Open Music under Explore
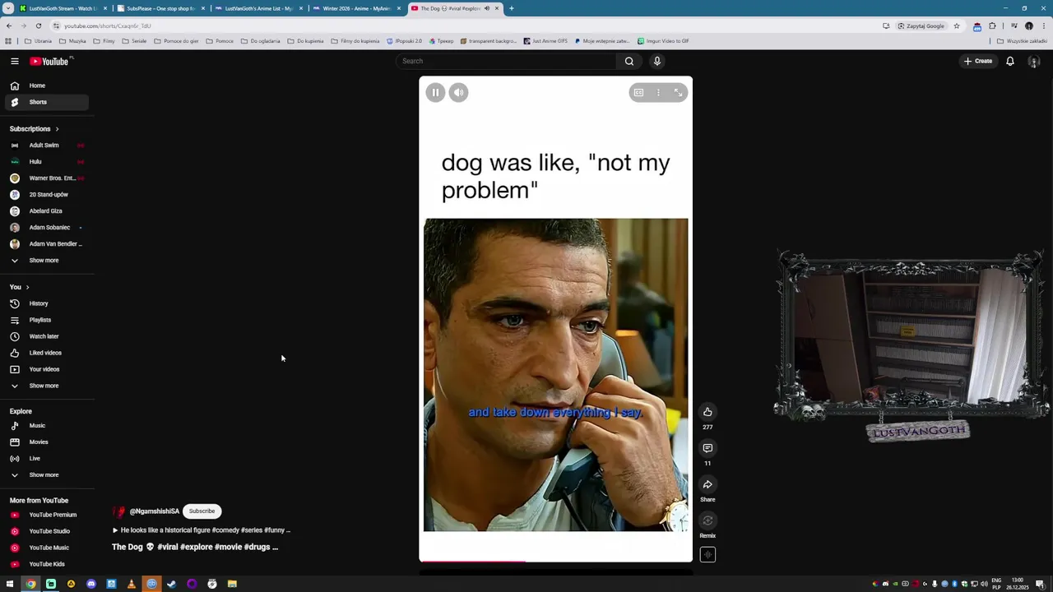This screenshot has height=592, width=1053. (x=46, y=425)
